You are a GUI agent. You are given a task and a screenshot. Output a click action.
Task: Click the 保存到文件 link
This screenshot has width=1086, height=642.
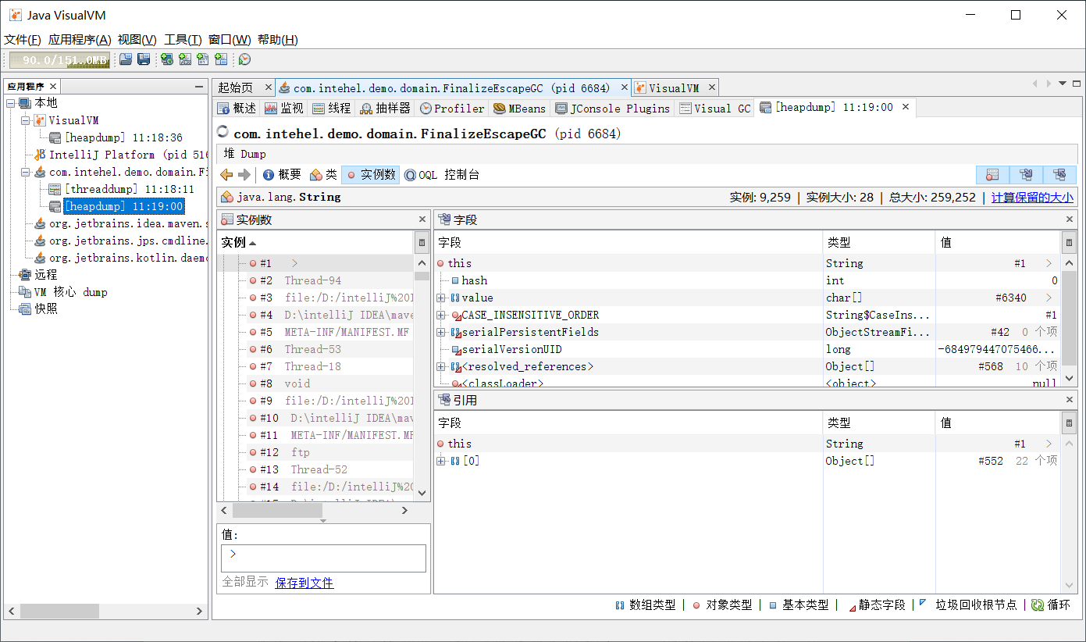point(304,583)
